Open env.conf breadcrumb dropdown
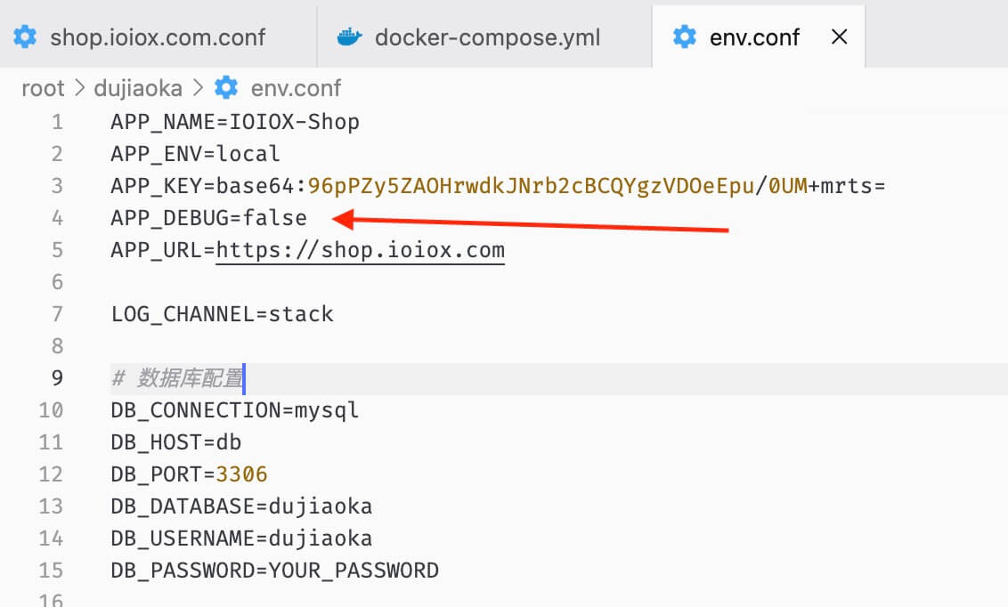This screenshot has height=607, width=1008. click(296, 88)
